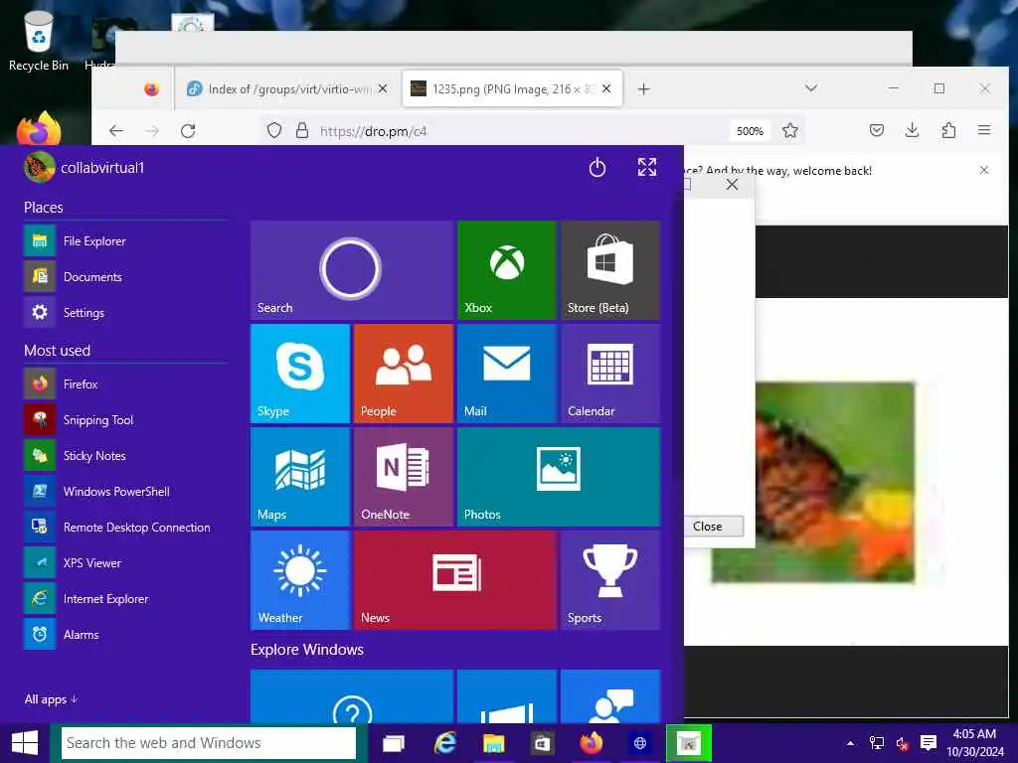The image size is (1018, 763).
Task: Close the Index of /groups tab
Action: [x=383, y=88]
